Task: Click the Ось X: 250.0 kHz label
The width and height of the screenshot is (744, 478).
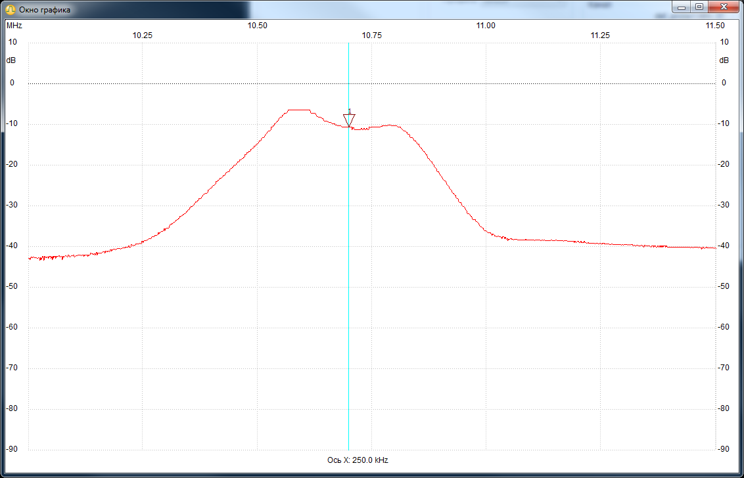Action: pos(358,460)
